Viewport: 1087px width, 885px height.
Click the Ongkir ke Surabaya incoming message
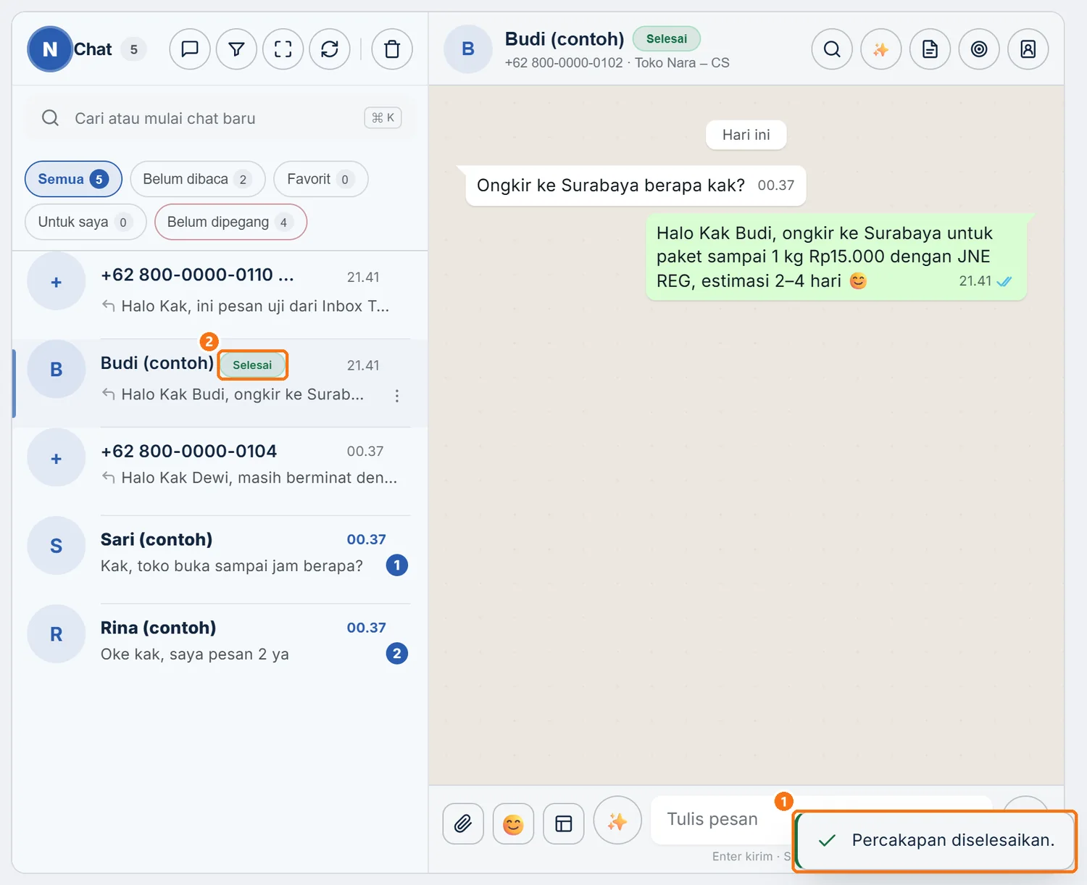click(636, 186)
